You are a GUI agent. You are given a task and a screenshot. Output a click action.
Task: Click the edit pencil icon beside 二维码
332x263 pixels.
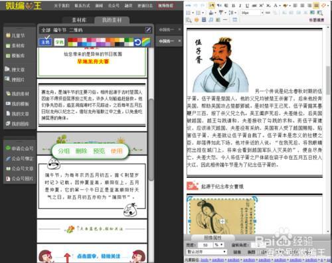[148, 30]
